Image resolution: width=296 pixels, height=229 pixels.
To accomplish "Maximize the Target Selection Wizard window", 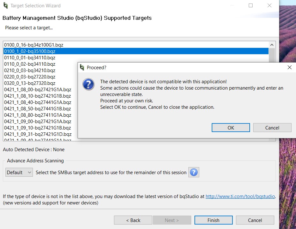I will [251, 5].
